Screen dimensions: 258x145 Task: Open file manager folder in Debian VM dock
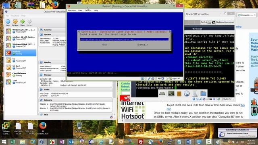[203, 93]
